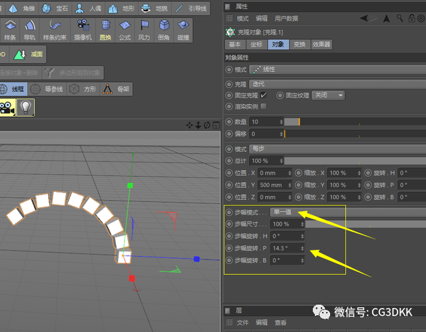This screenshot has width=426, height=332.
Task: Switch to the 效果器 tab
Action: (x=321, y=45)
